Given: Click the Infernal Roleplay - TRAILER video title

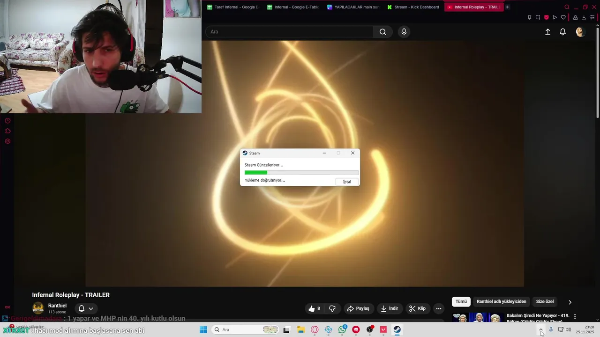Looking at the screenshot, I should coord(71,295).
